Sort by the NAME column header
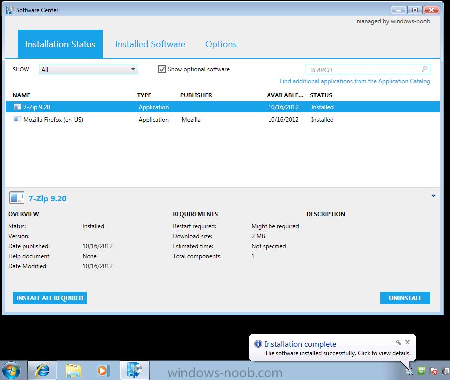The height and width of the screenshot is (380, 450). click(21, 95)
